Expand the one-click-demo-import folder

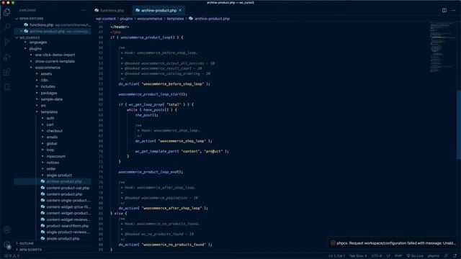(x=55, y=55)
